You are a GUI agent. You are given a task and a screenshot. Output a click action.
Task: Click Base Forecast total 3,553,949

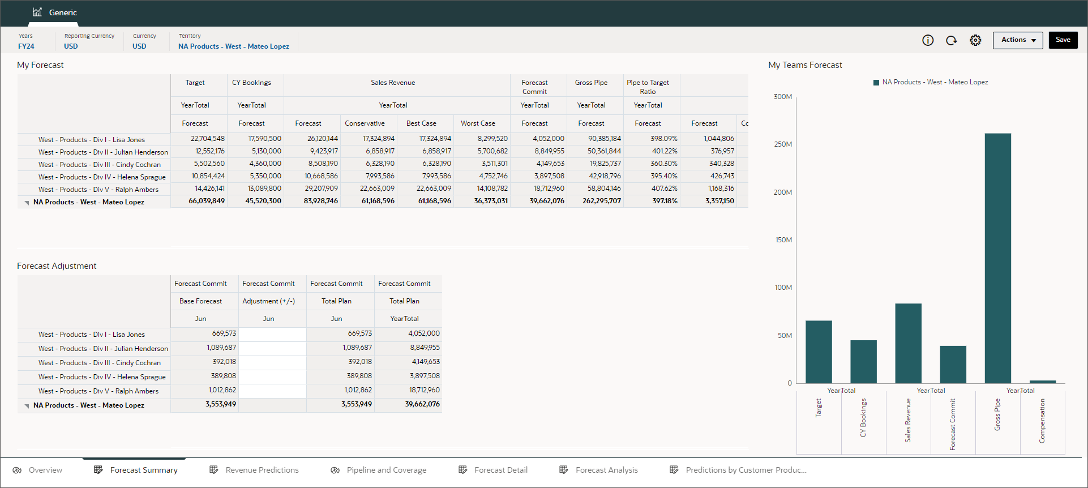click(221, 404)
